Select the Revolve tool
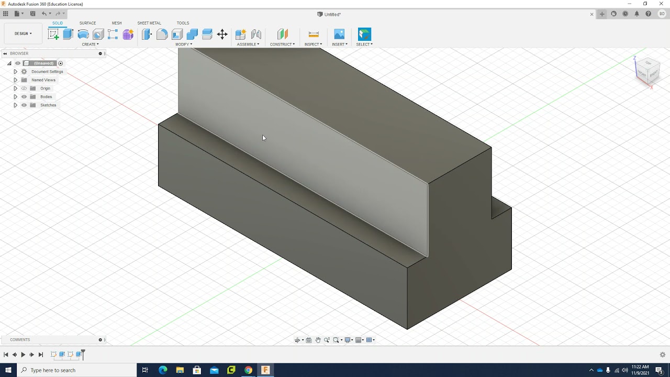 click(x=83, y=35)
